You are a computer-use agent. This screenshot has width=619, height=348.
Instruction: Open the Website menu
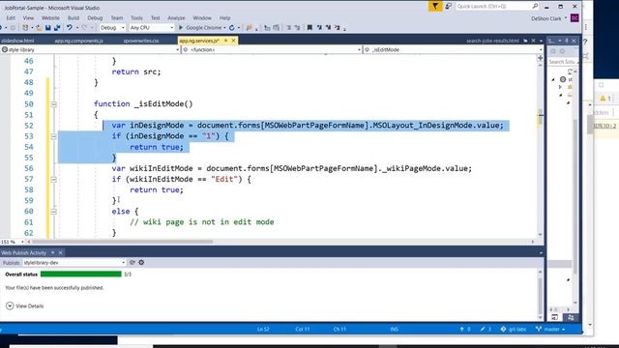point(50,18)
